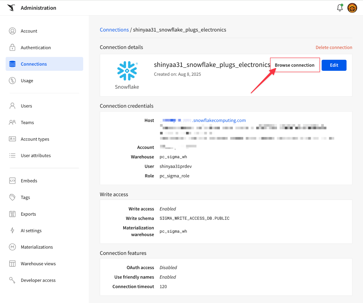
Task: Click the Exports calendar icon
Action: click(x=12, y=214)
